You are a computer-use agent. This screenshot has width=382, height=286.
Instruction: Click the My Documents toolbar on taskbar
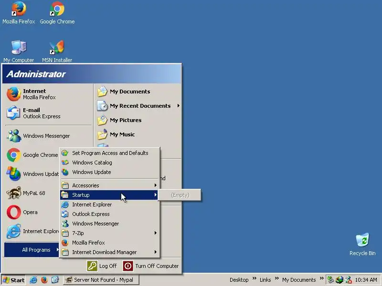pos(299,280)
